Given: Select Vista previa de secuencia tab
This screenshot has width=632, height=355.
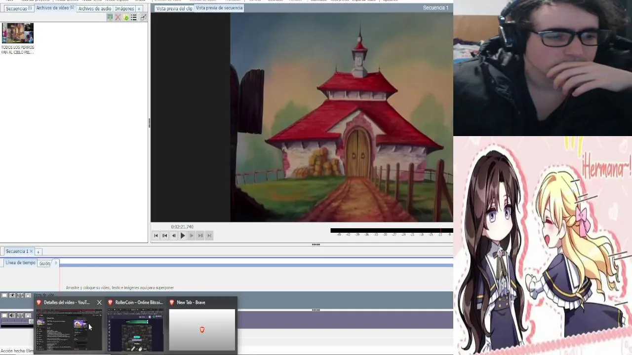Looking at the screenshot, I should click(219, 8).
